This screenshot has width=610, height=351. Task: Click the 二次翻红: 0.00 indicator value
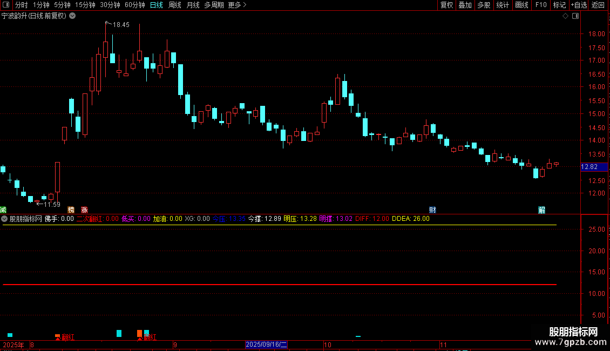click(x=98, y=219)
